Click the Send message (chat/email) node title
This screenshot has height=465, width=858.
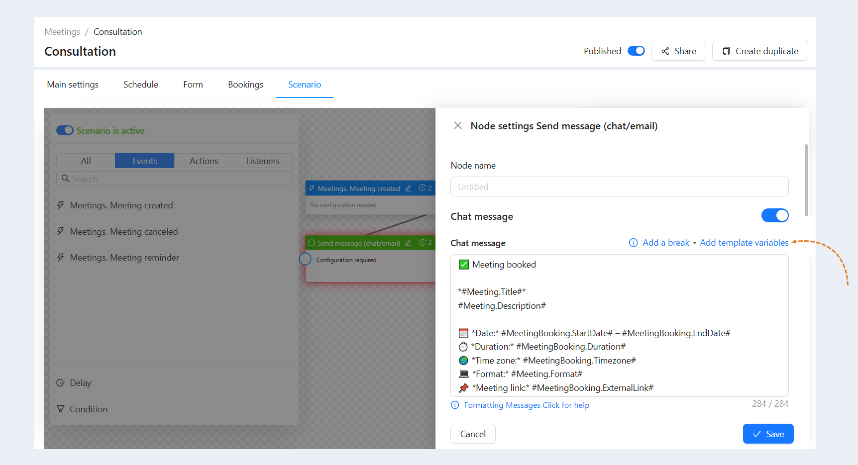[359, 243]
